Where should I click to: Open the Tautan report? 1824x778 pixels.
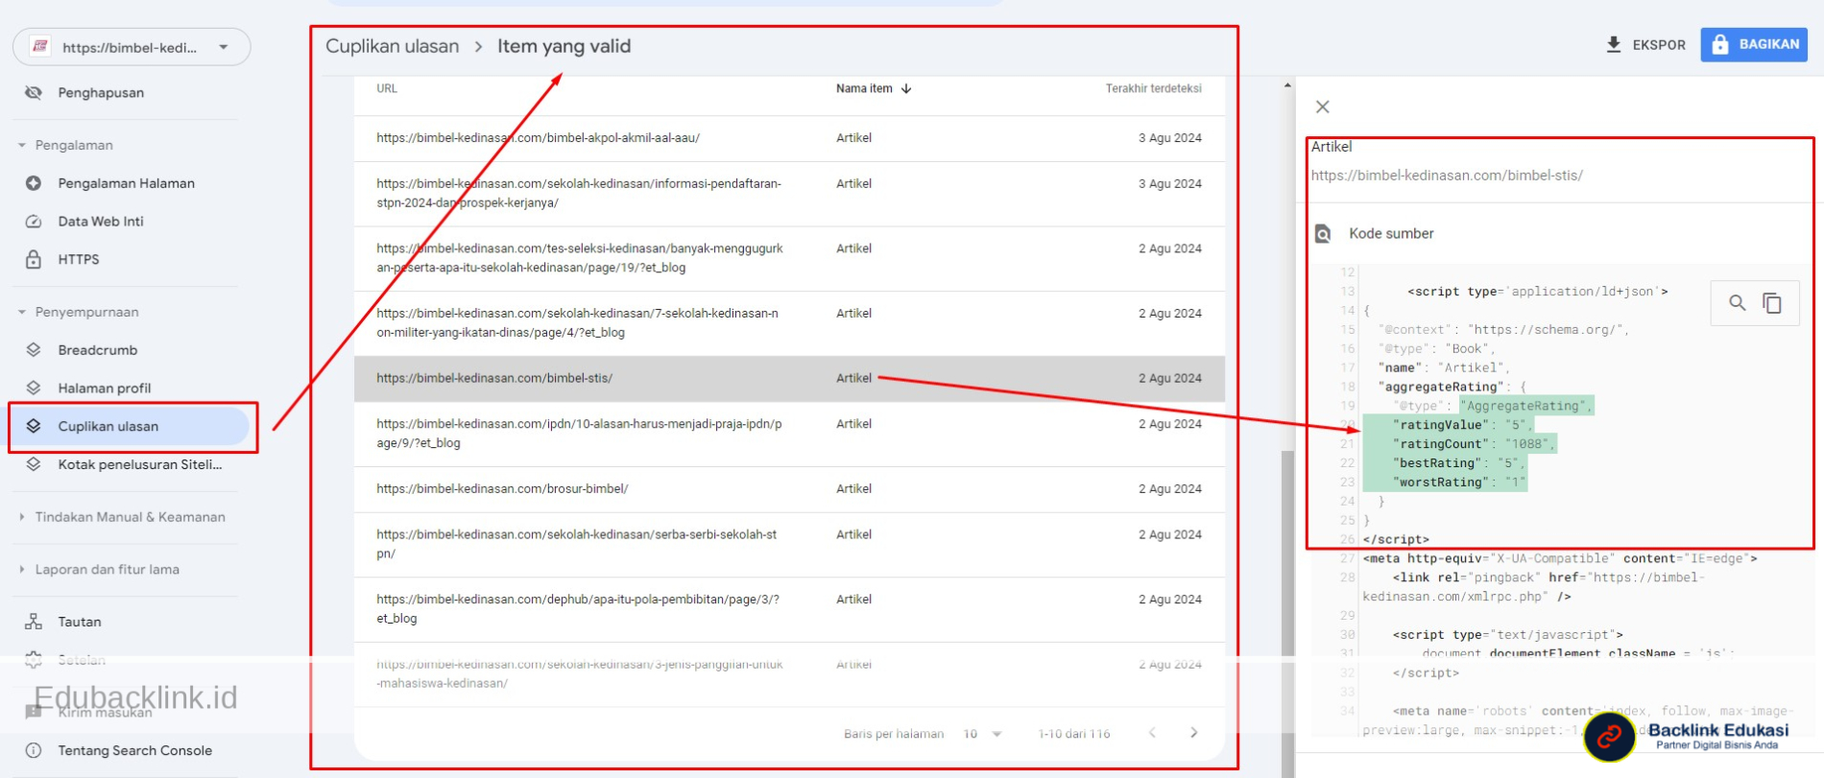click(x=79, y=622)
